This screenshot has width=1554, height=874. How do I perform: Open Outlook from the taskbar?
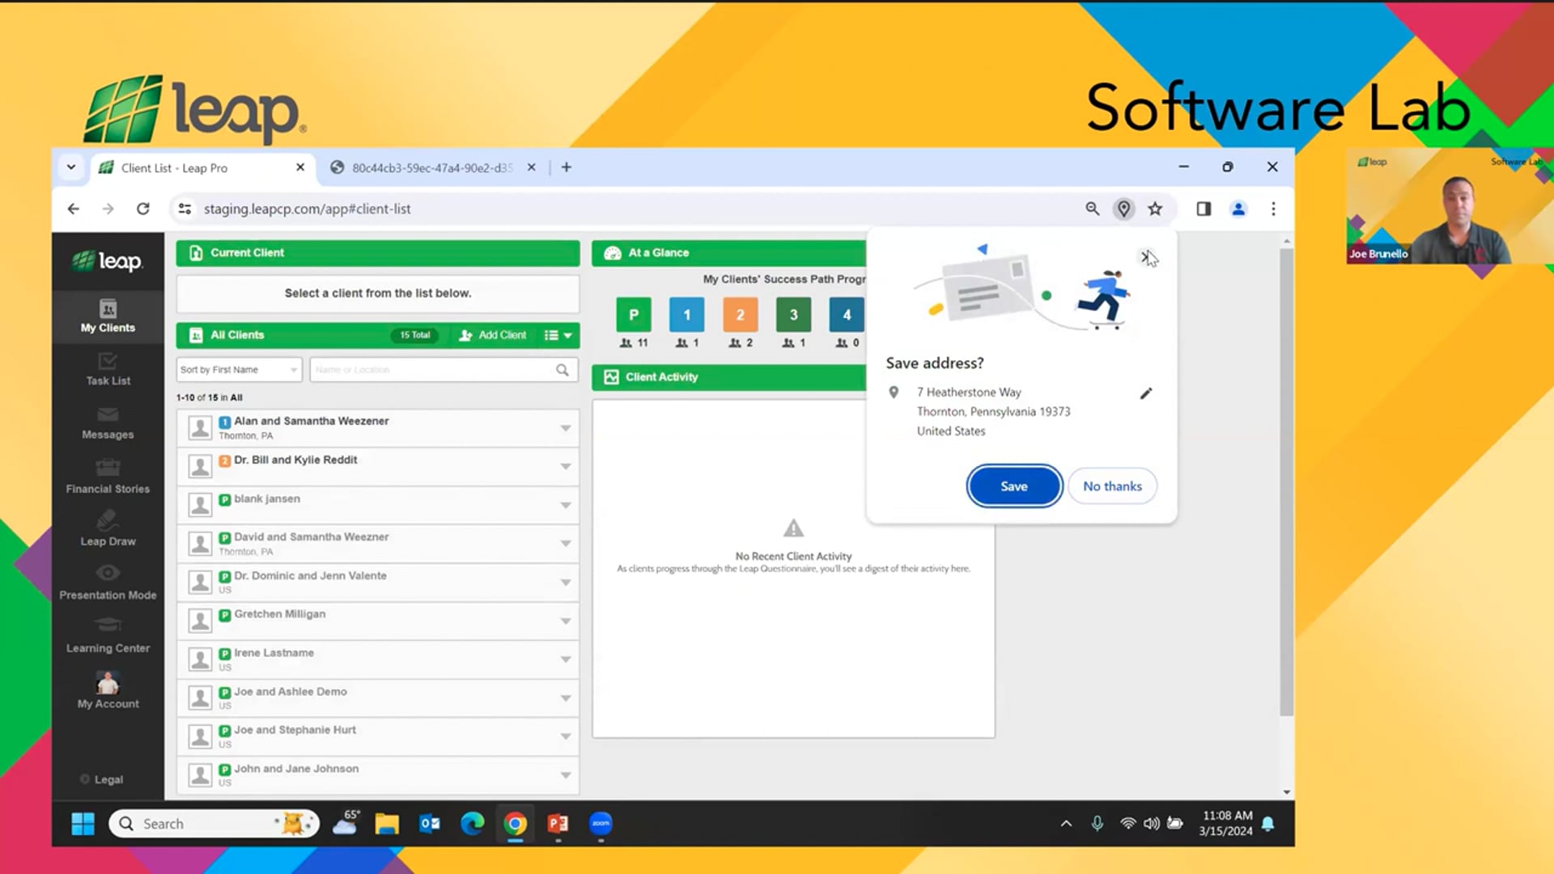(430, 824)
